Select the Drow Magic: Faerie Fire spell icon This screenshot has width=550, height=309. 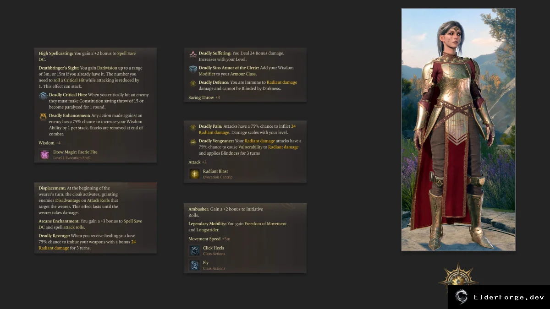point(44,155)
